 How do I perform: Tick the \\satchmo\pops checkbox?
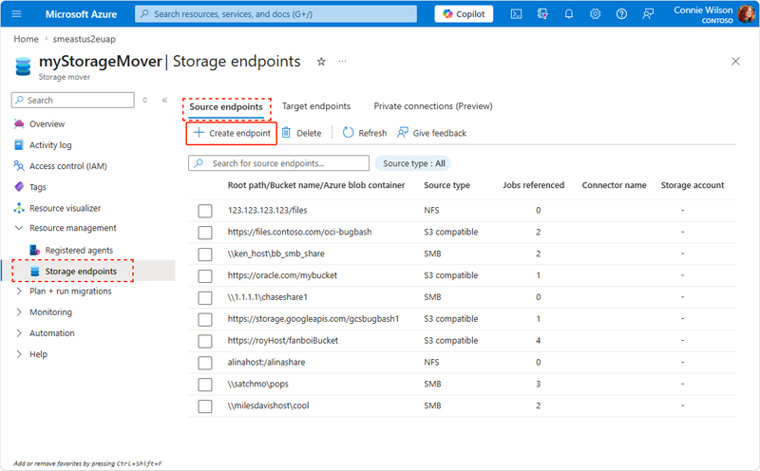point(205,385)
